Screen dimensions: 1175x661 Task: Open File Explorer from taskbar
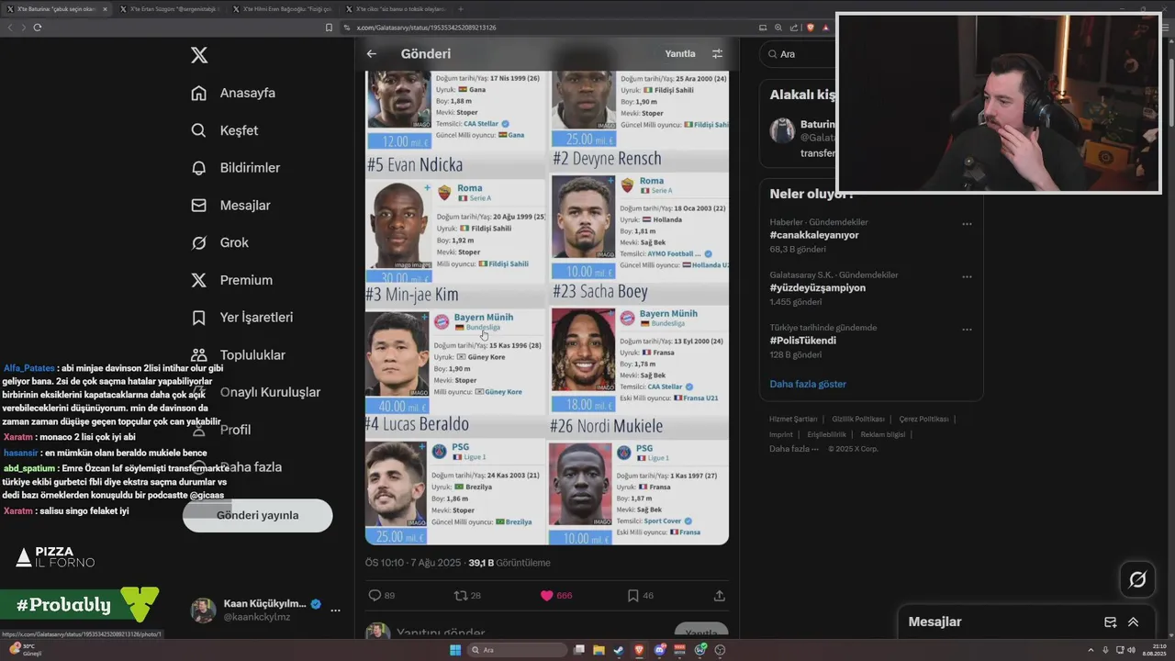click(x=598, y=650)
